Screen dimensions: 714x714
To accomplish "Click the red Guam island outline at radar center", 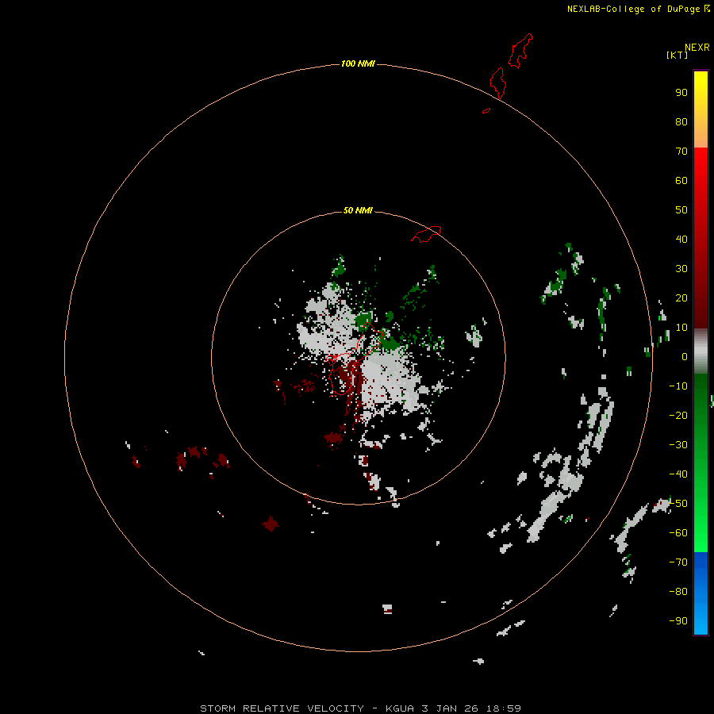I will coord(355,359).
